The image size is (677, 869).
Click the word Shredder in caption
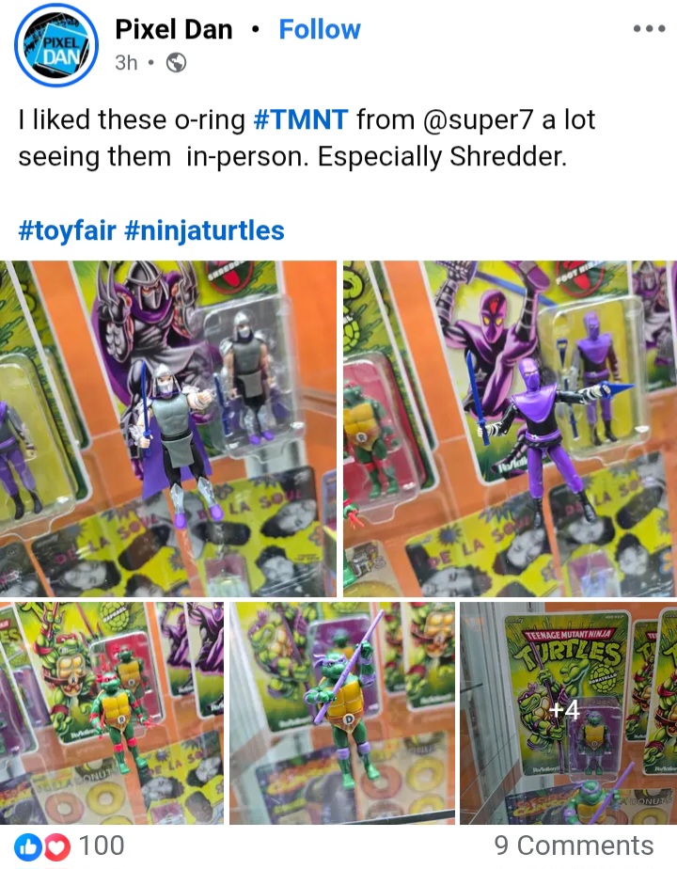(x=506, y=156)
